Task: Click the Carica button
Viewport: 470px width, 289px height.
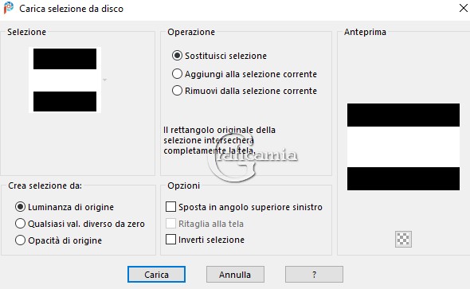Action: pos(156,275)
